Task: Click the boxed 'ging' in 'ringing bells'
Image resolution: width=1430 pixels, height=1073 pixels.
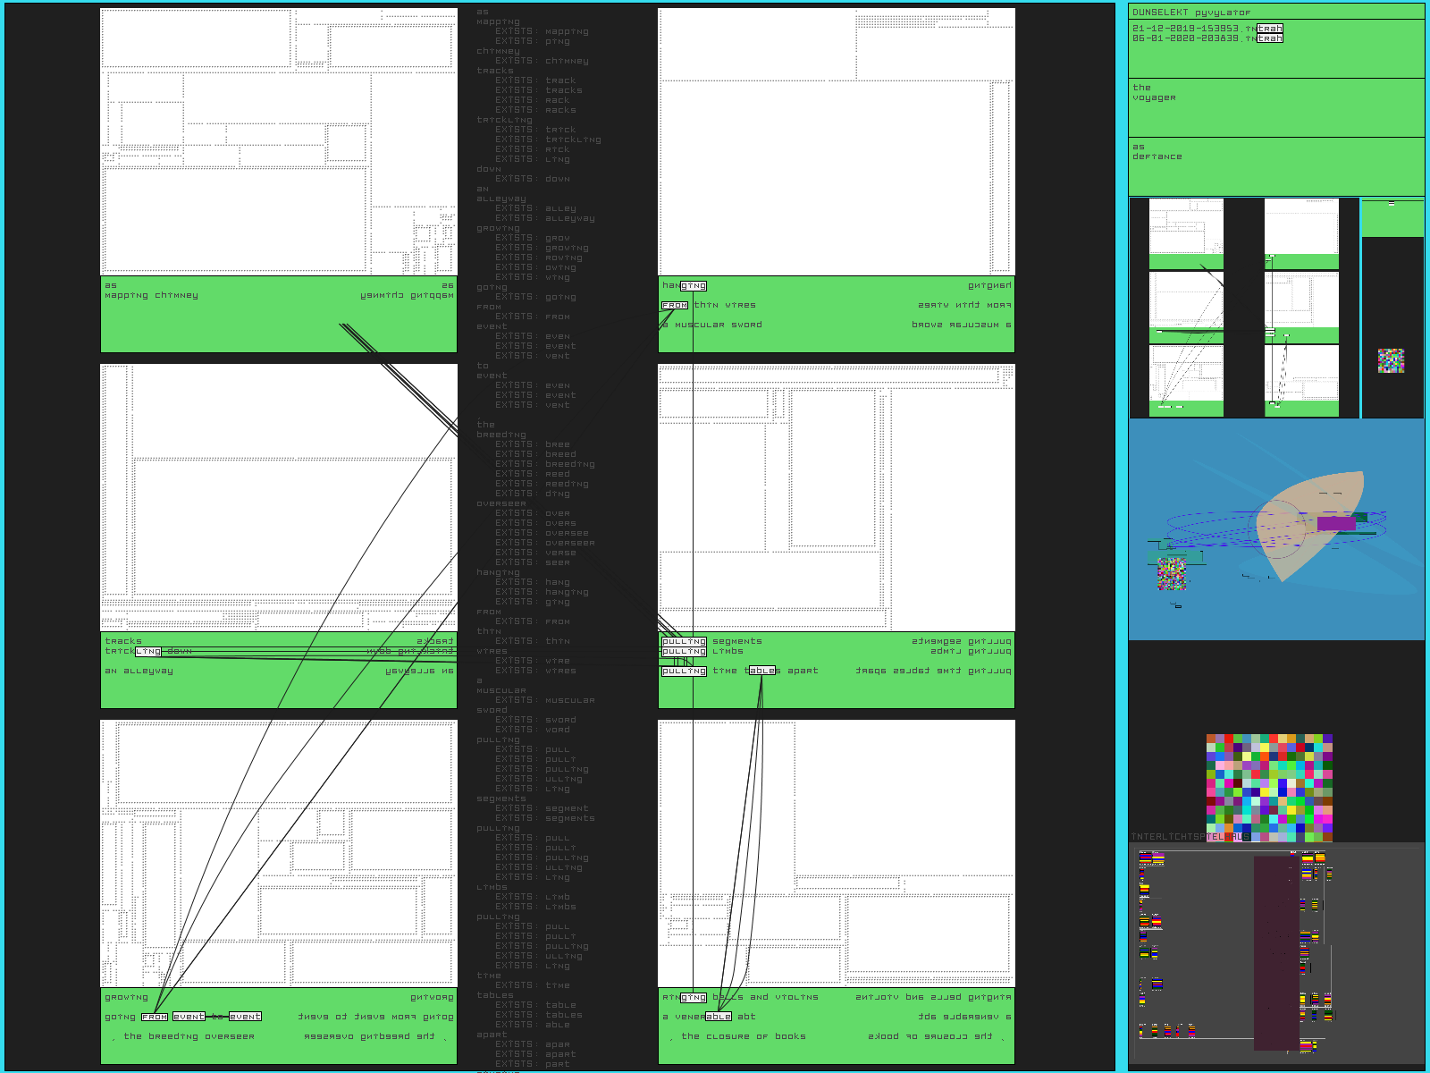Action: (x=694, y=997)
